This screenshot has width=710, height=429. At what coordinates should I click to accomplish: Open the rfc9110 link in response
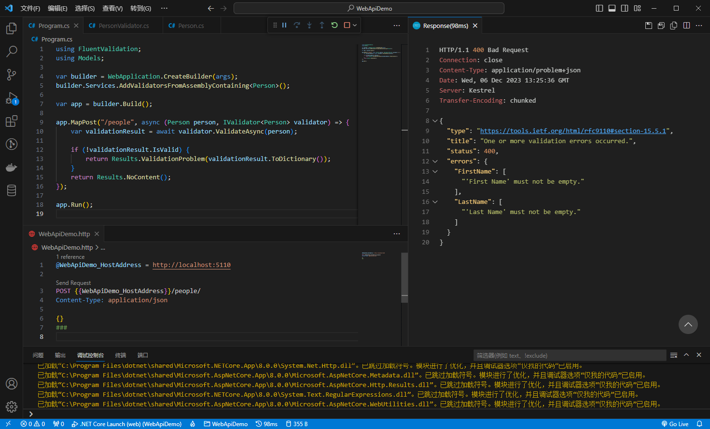coord(573,131)
